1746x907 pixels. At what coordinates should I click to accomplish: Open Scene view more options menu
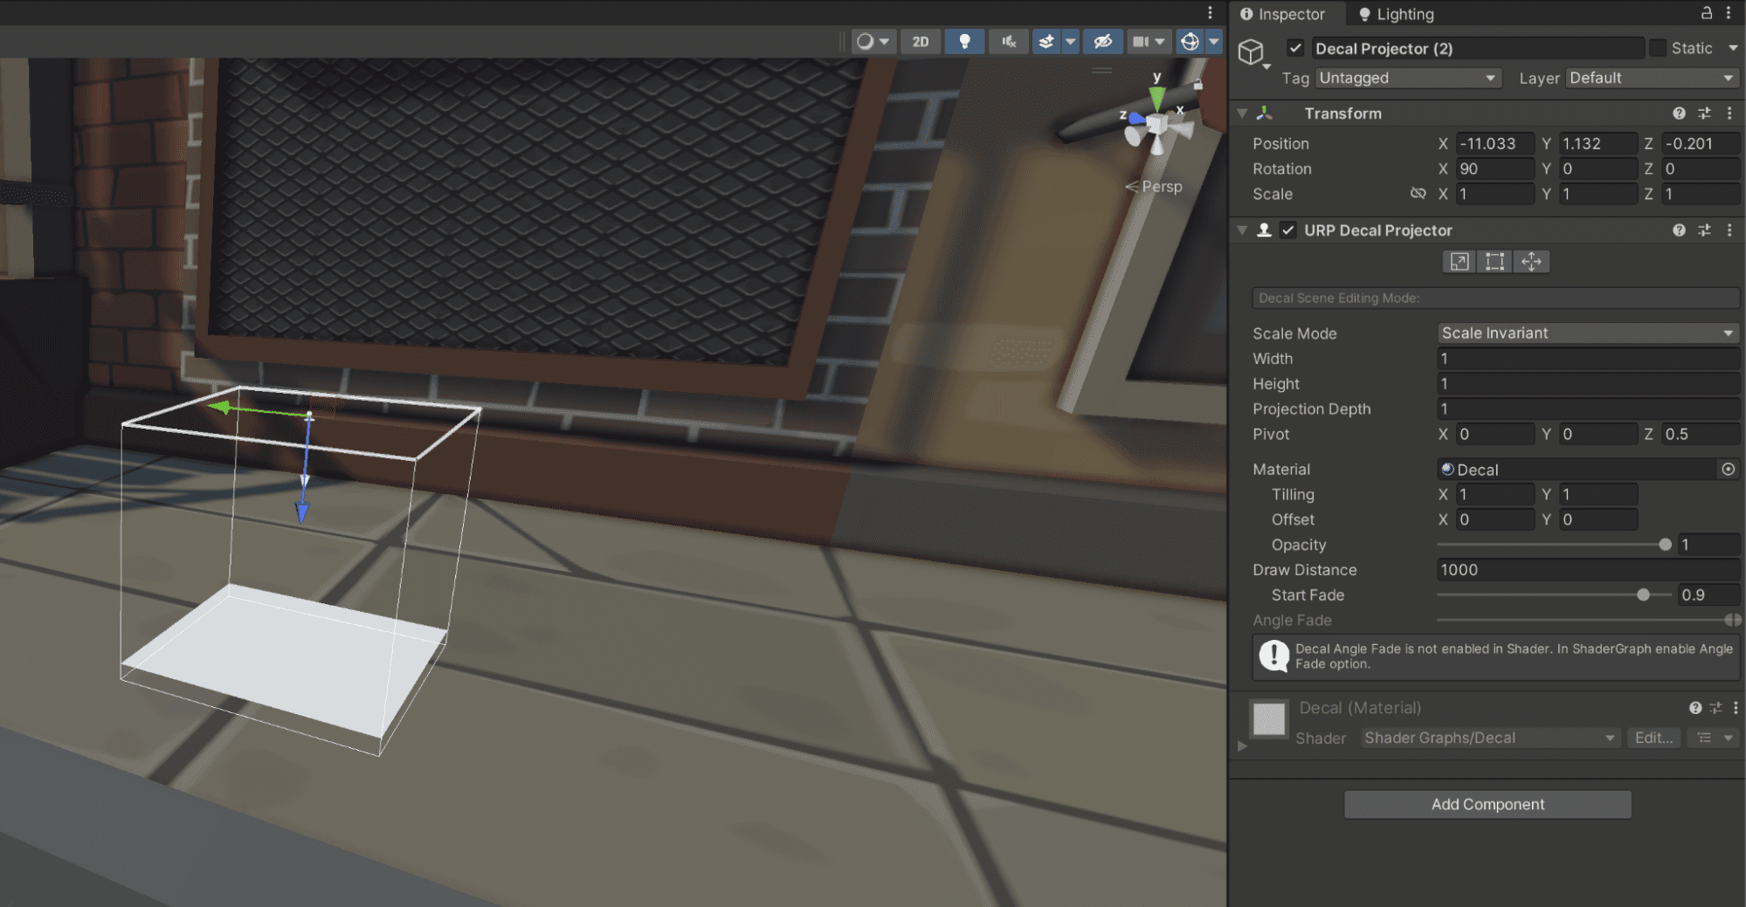tap(1210, 12)
